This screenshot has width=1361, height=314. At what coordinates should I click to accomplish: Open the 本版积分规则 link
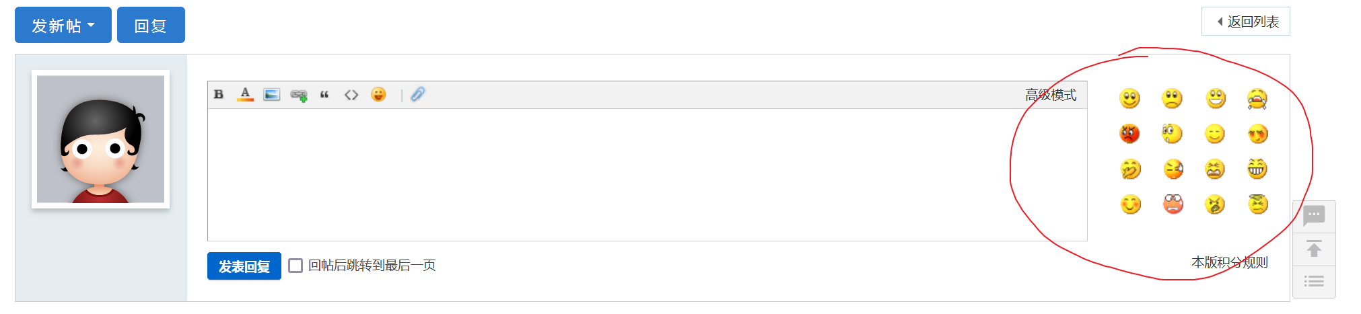(x=1230, y=262)
